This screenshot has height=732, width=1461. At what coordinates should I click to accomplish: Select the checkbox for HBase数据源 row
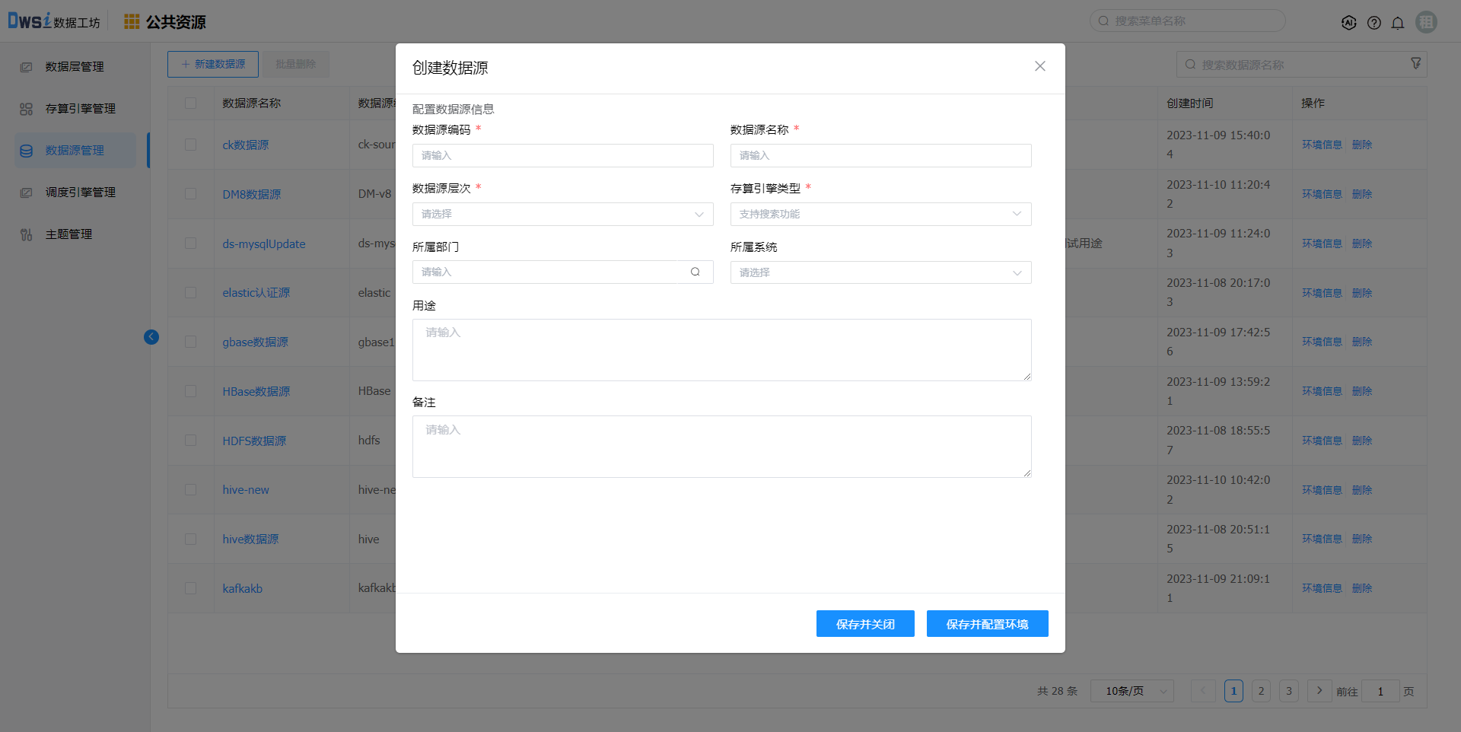point(190,391)
